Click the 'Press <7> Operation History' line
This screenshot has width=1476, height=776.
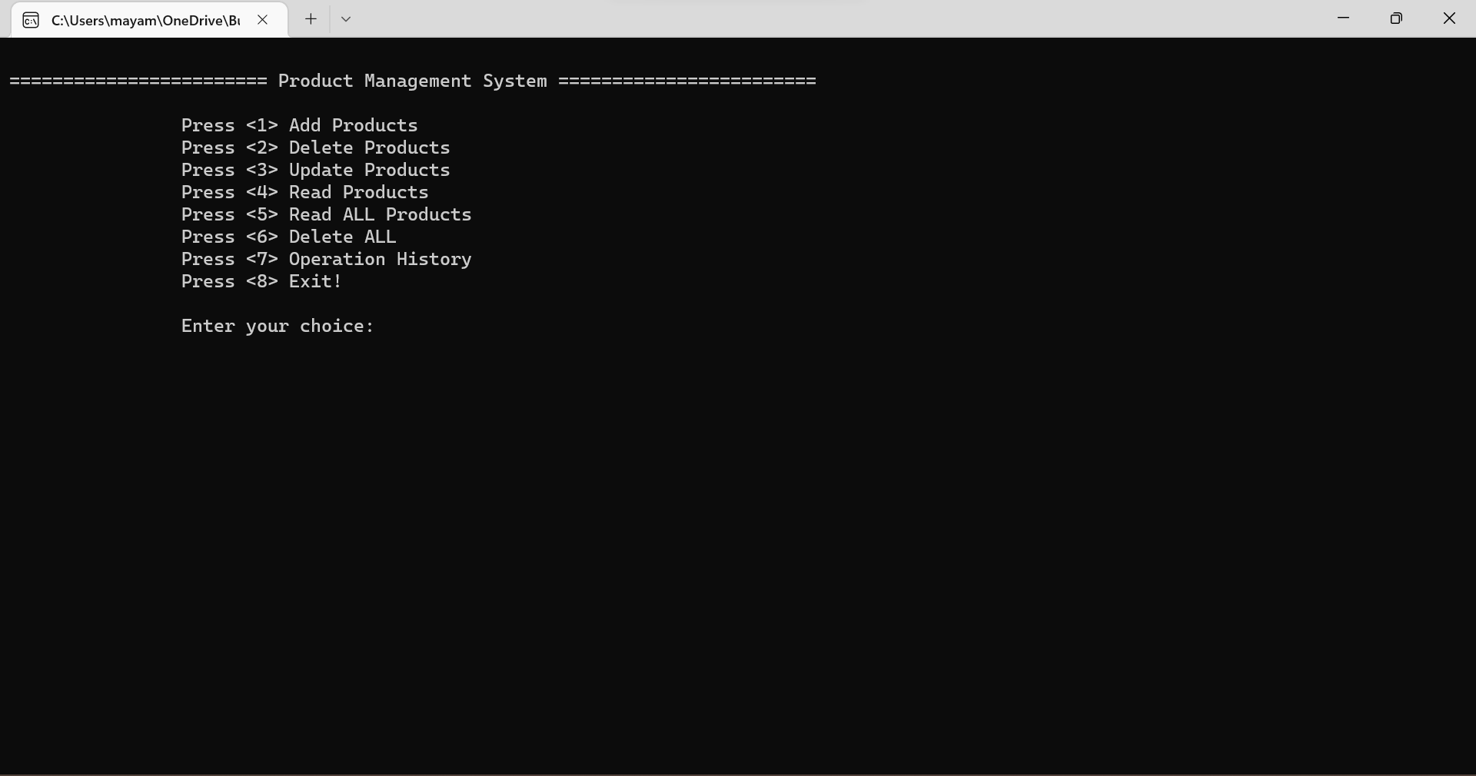326,260
